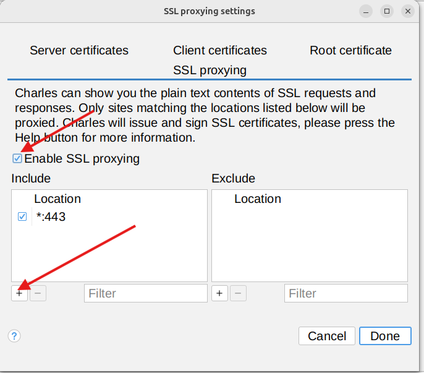Minimize the SSL proxying settings window
Viewport: 424px width, 373px height.
coord(367,11)
